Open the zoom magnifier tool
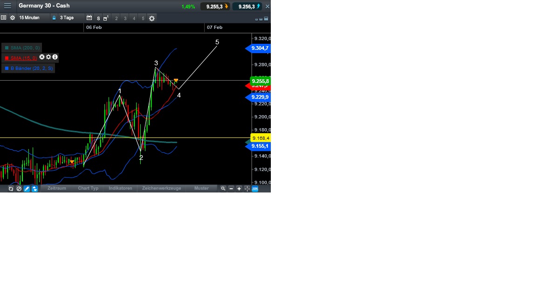Image resolution: width=537 pixels, height=302 pixels. pos(223,188)
